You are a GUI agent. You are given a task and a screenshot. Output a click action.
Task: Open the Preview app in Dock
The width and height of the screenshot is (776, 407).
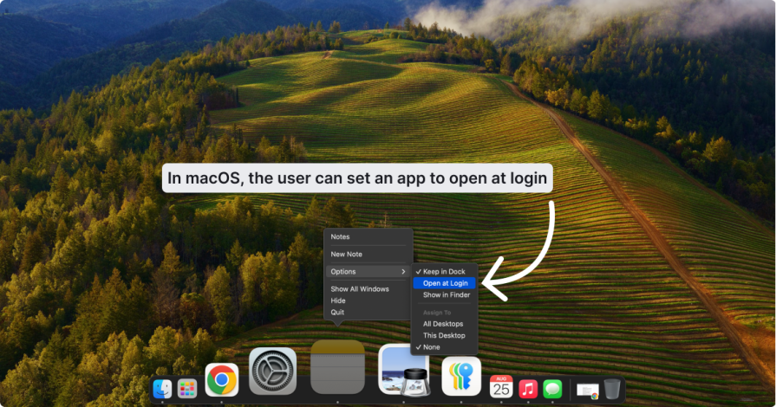[x=403, y=370]
